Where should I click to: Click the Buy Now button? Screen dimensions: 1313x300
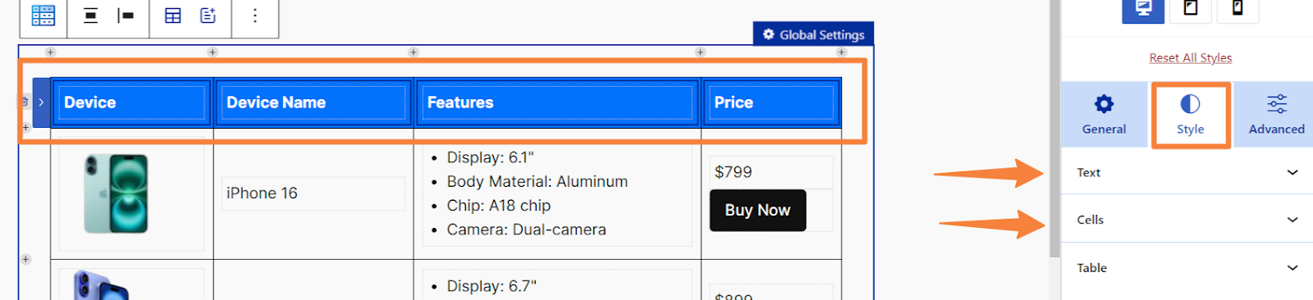tap(757, 211)
